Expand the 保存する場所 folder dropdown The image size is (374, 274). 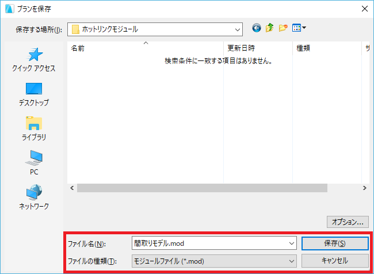pos(237,29)
